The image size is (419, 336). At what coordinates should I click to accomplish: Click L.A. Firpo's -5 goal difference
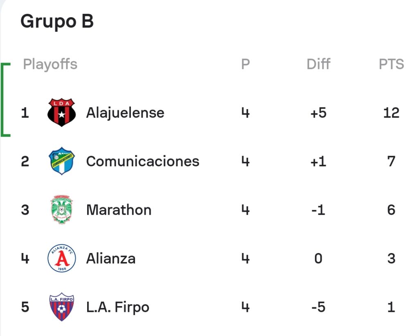318,307
